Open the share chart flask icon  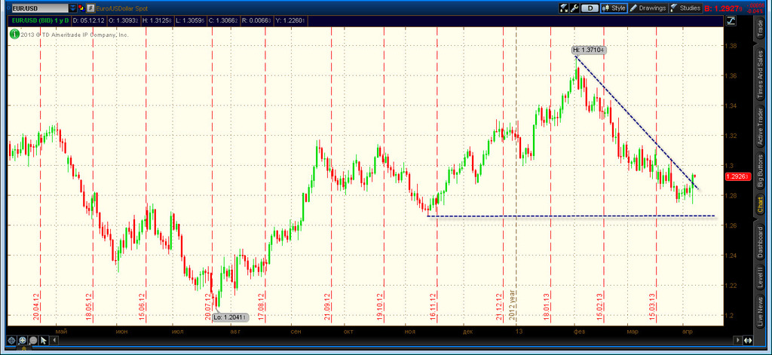point(564,8)
